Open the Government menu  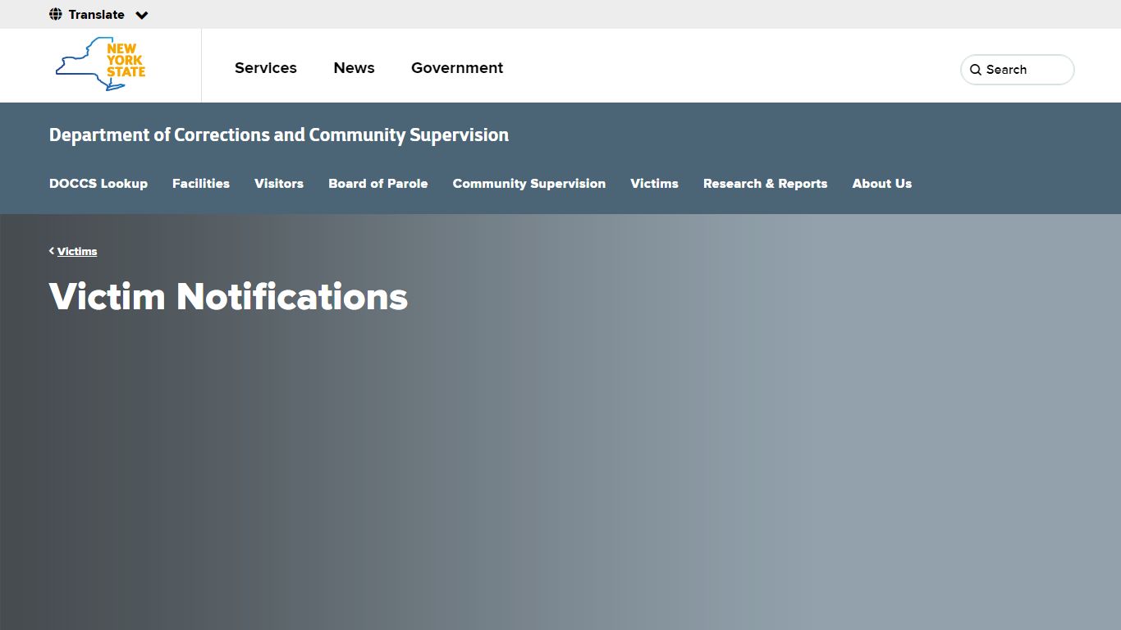457,68
